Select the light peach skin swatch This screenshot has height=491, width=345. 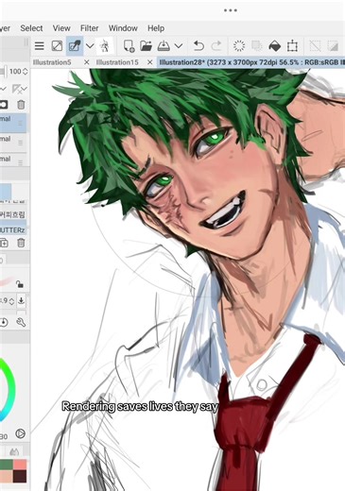[7, 477]
